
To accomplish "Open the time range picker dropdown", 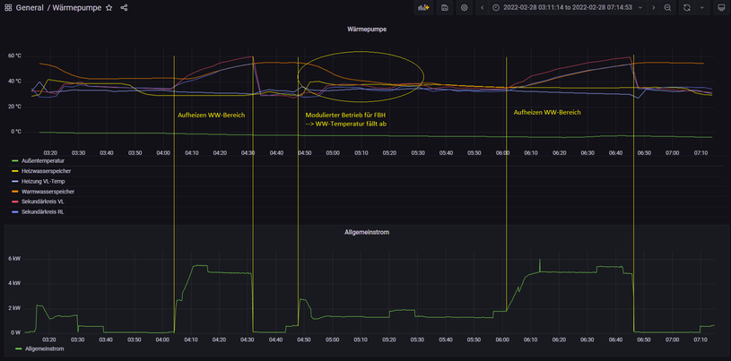I will [x=568, y=7].
